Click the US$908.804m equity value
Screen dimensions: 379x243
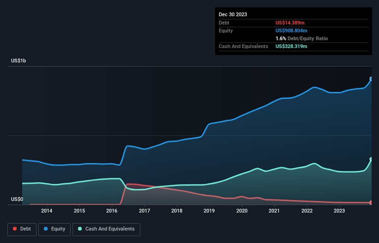pyautogui.click(x=291, y=30)
